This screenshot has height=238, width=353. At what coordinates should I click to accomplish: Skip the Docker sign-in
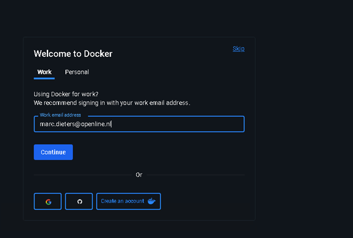(239, 49)
